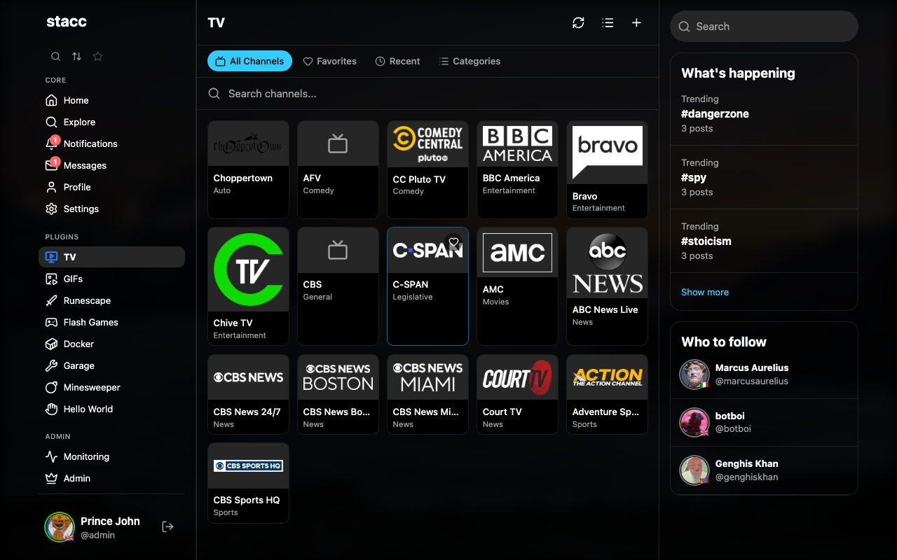Viewport: 897px width, 560px height.
Task: Log out using the logout icon
Action: 167,526
